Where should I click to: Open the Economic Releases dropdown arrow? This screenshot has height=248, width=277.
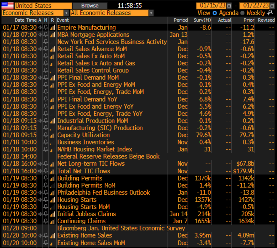(66, 13)
